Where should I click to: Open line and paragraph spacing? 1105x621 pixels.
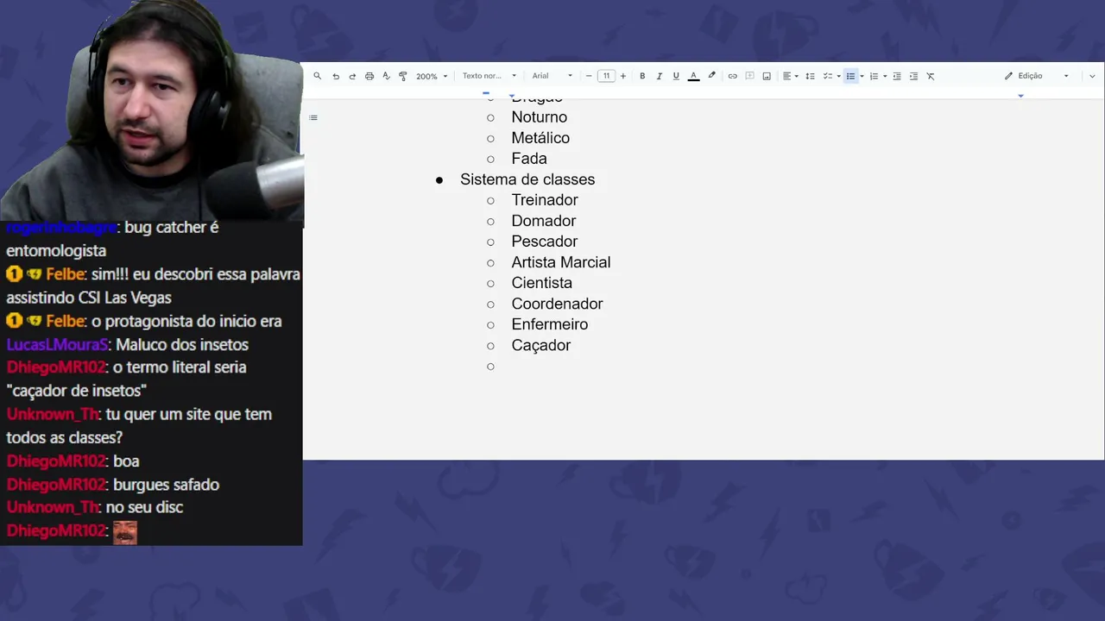click(810, 76)
